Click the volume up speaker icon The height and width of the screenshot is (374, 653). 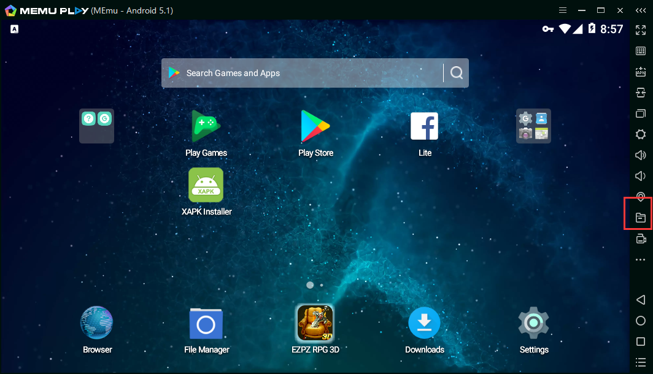[x=640, y=155]
